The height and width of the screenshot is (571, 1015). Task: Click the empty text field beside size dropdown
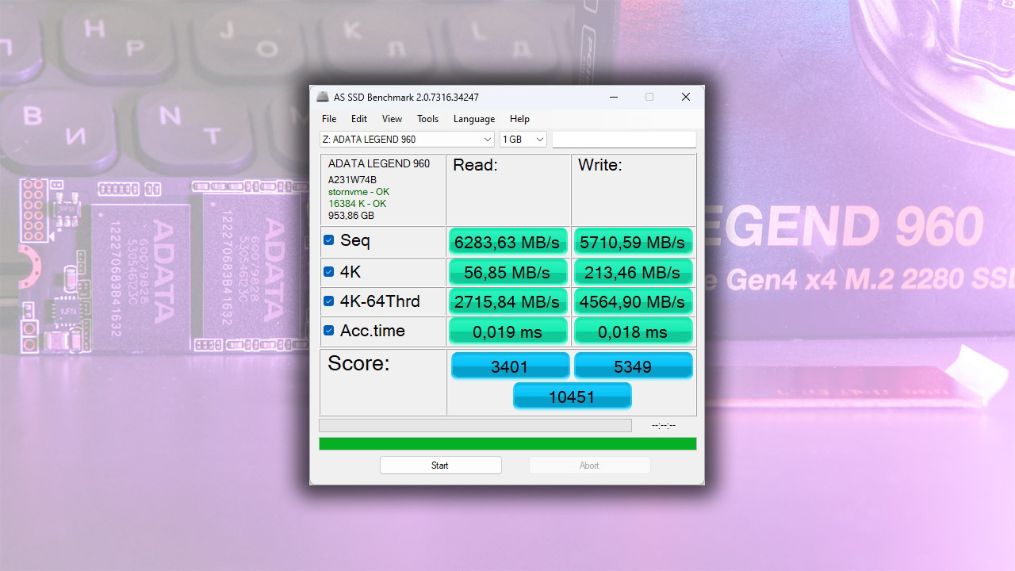coord(624,140)
